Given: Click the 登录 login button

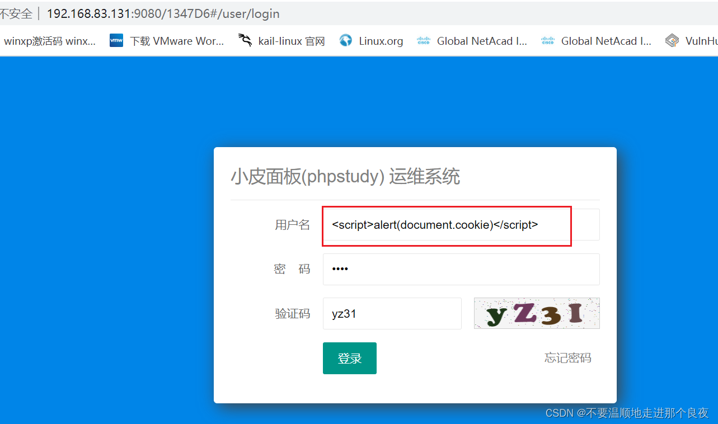Looking at the screenshot, I should pyautogui.click(x=349, y=358).
